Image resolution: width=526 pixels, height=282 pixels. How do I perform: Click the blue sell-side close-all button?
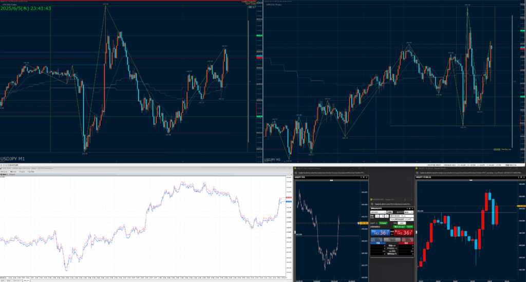[x=377, y=240]
